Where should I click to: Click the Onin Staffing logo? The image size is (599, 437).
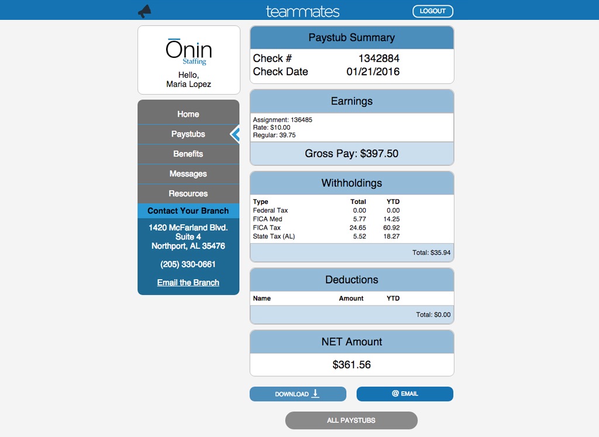[x=189, y=52]
